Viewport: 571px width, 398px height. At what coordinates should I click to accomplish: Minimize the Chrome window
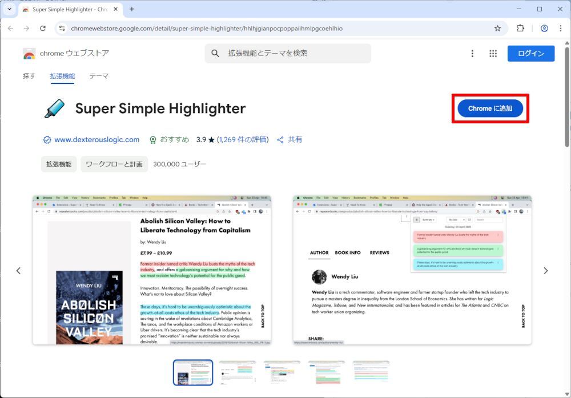[519, 9]
